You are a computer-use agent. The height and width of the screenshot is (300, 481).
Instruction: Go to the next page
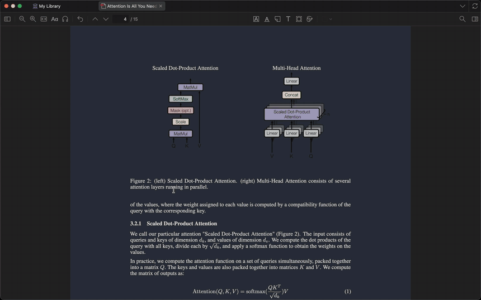(106, 19)
